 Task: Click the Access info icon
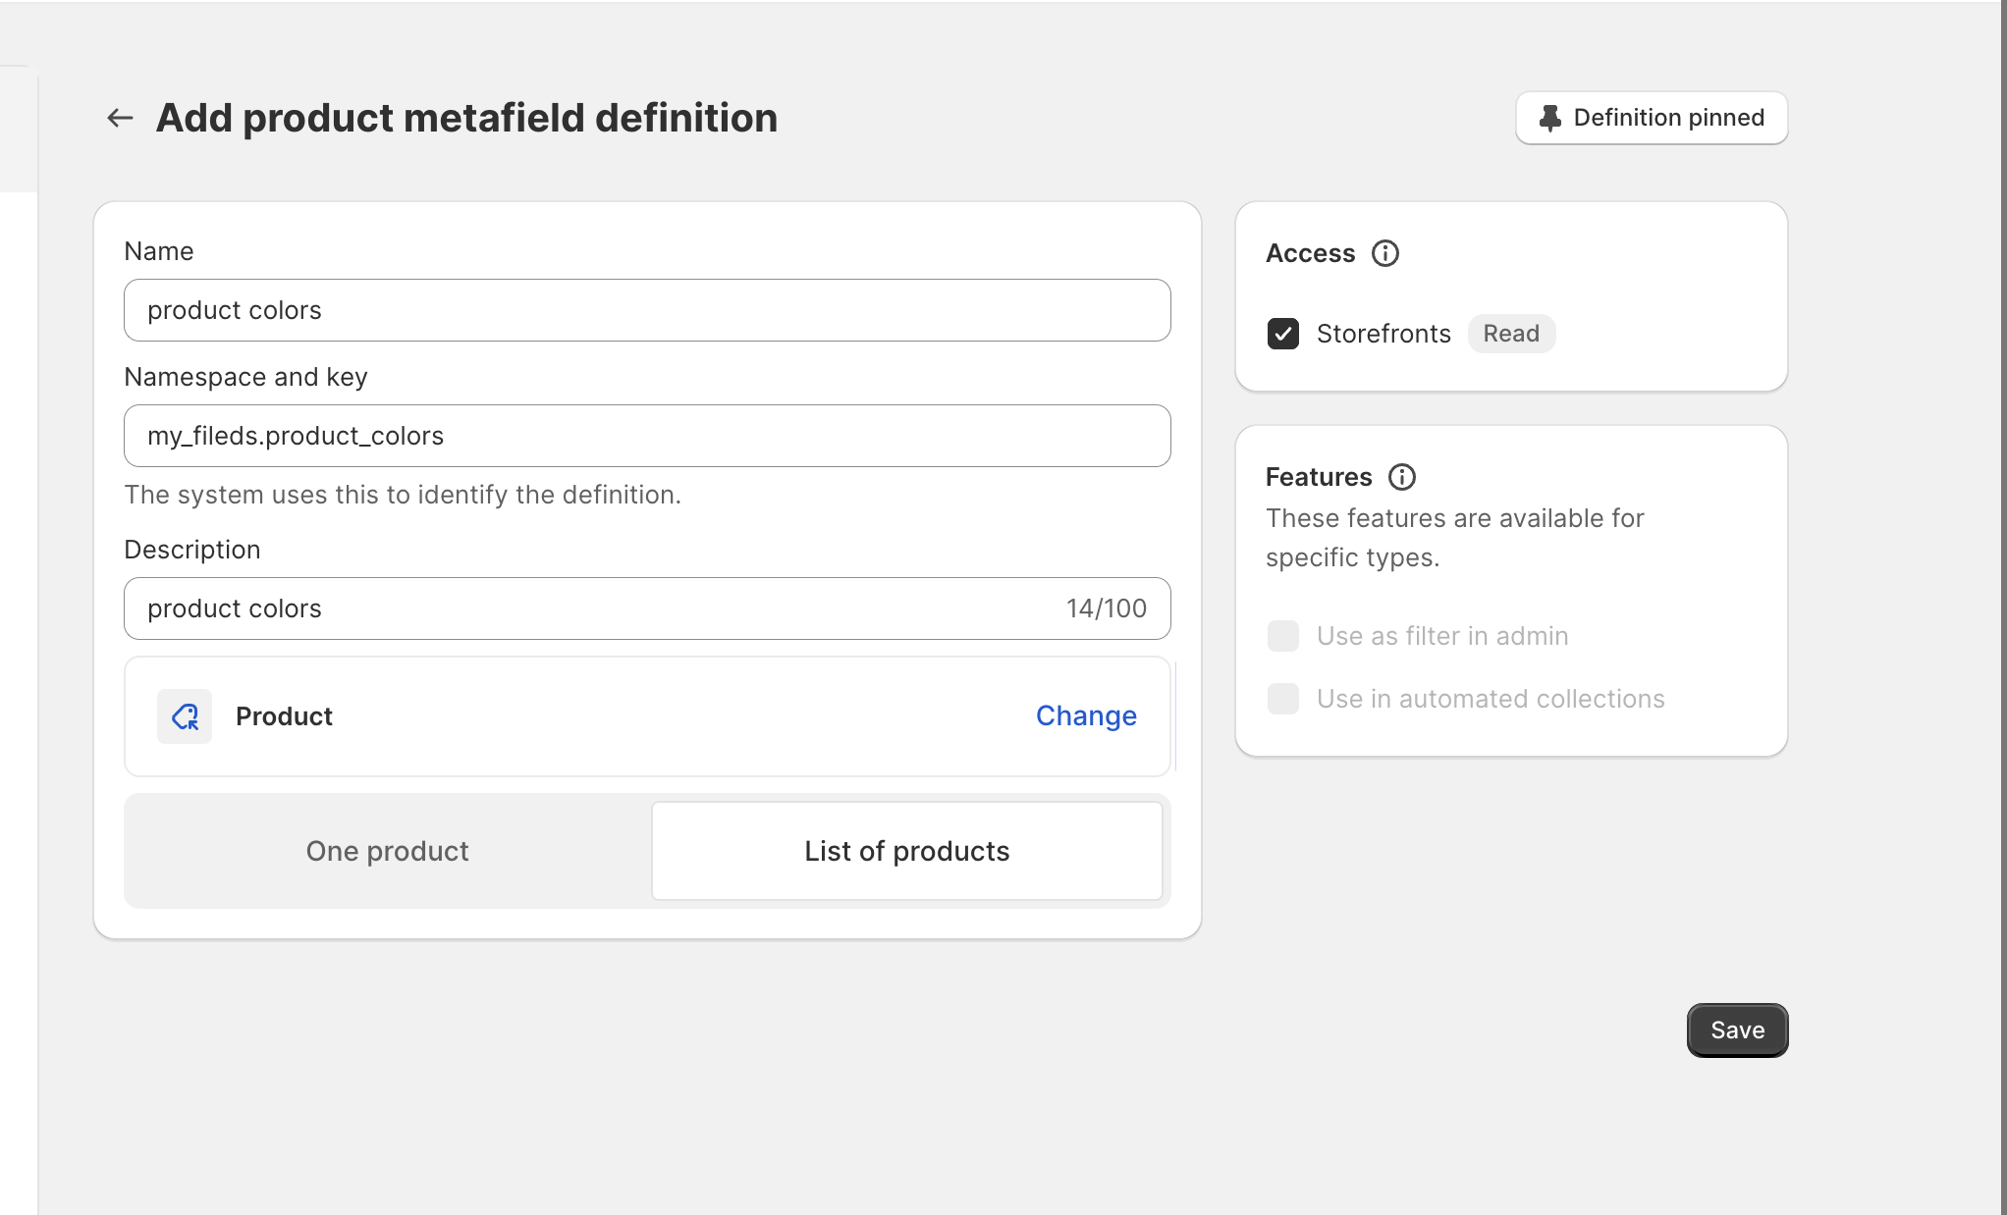(x=1384, y=253)
